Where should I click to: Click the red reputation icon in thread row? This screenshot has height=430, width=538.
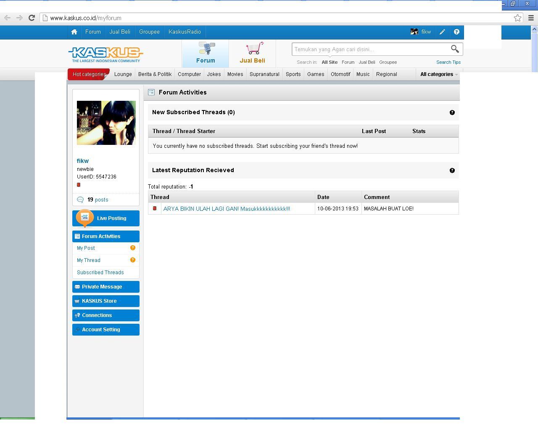pyautogui.click(x=155, y=208)
